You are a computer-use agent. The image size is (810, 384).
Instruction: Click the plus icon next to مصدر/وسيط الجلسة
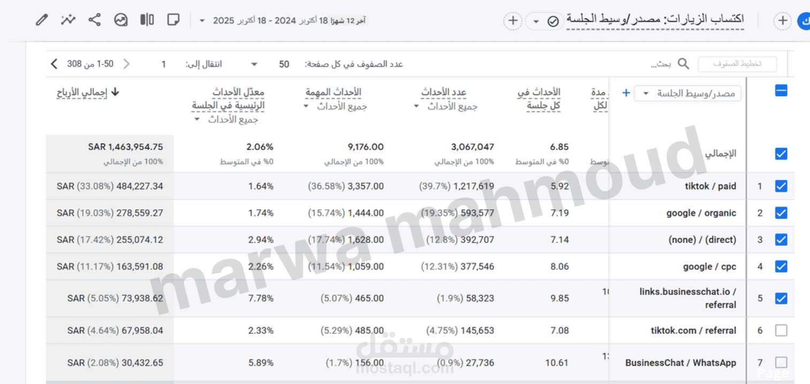625,92
